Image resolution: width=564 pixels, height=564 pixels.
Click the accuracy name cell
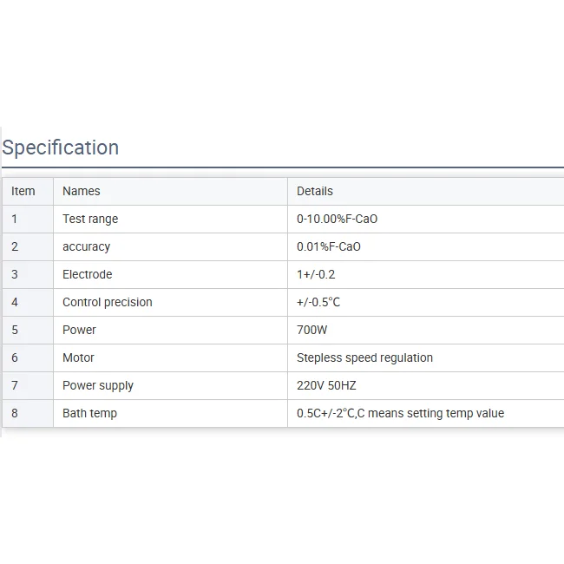point(87,246)
